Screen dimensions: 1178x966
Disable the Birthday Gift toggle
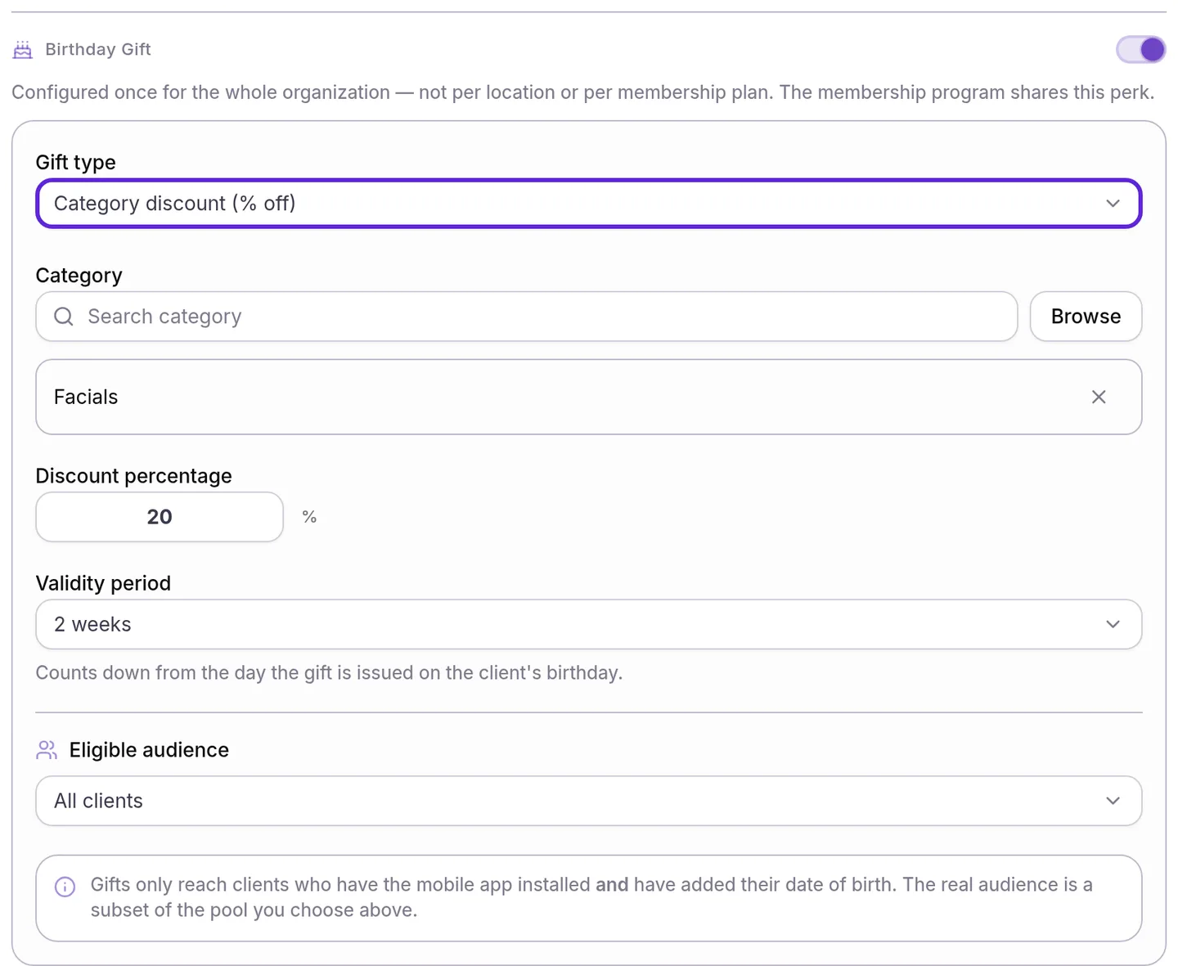pos(1140,49)
